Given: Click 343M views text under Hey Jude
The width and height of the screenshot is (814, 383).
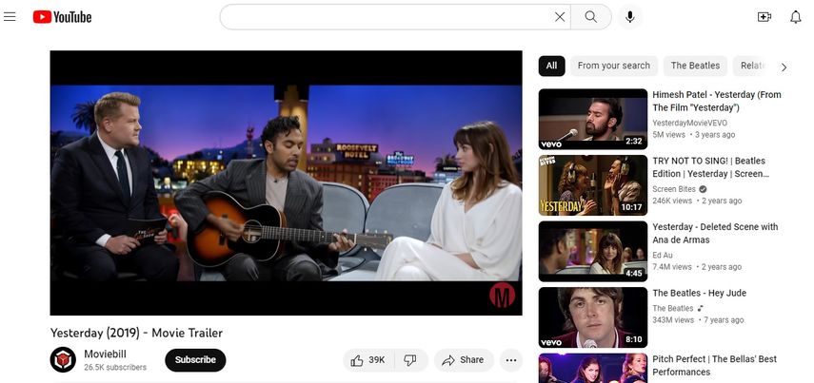Looking at the screenshot, I should pyautogui.click(x=673, y=319).
